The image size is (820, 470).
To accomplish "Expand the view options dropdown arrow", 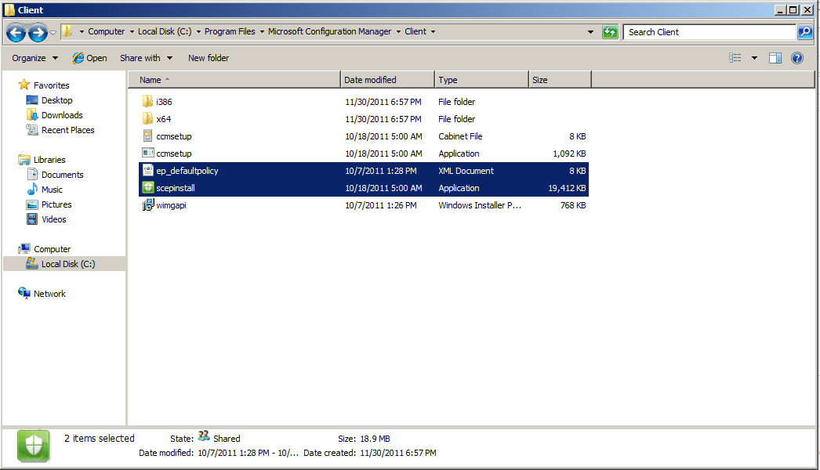I will [x=754, y=58].
